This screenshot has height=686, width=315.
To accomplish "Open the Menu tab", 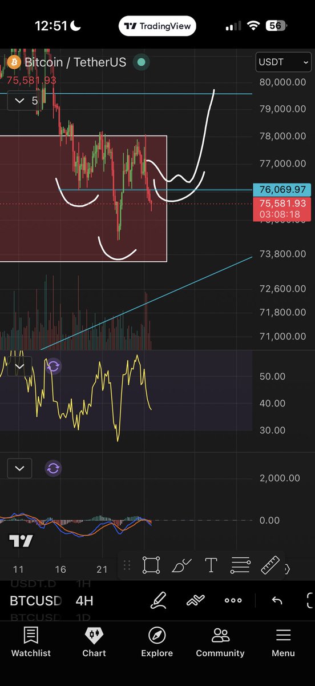I will click(283, 642).
